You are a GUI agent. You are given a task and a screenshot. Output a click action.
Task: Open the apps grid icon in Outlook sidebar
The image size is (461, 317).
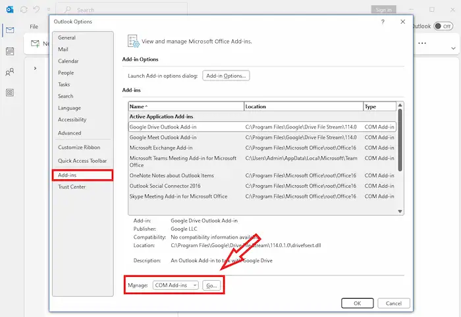point(10,93)
